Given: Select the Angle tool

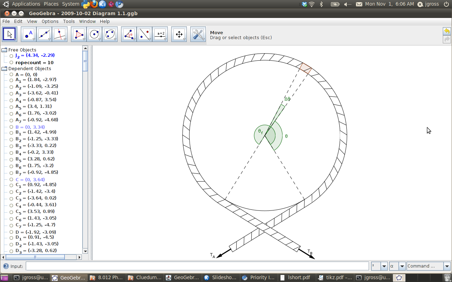Looking at the screenshot, I should coord(129,34).
